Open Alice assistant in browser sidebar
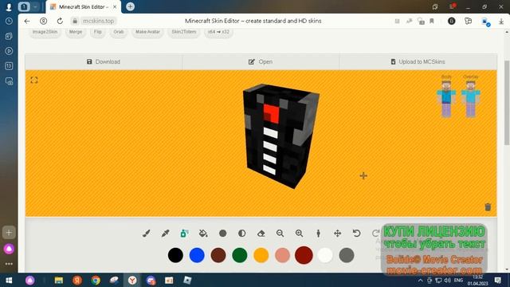This screenshot has height=287, width=510. click(9, 249)
